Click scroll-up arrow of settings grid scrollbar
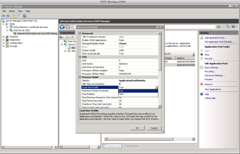This screenshot has height=154, width=240. tap(159, 33)
